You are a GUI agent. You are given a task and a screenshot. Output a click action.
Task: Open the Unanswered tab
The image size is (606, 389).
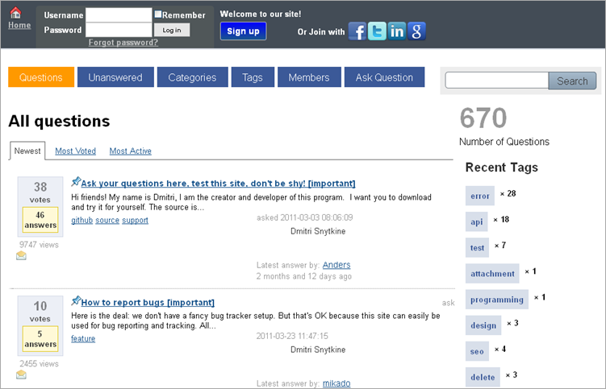click(x=115, y=77)
